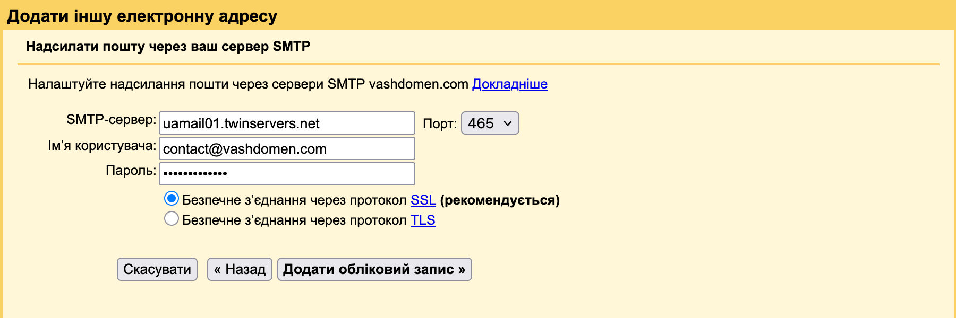Click the Пароль: label
The width and height of the screenshot is (956, 318).
point(131,171)
